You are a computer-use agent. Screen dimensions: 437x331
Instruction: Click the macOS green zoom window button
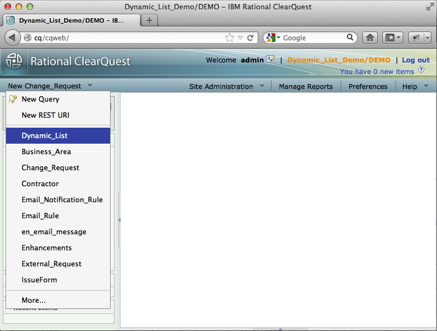tap(30, 7)
